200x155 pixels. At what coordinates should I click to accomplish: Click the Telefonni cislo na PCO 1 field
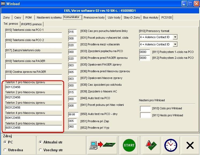click(34, 35)
